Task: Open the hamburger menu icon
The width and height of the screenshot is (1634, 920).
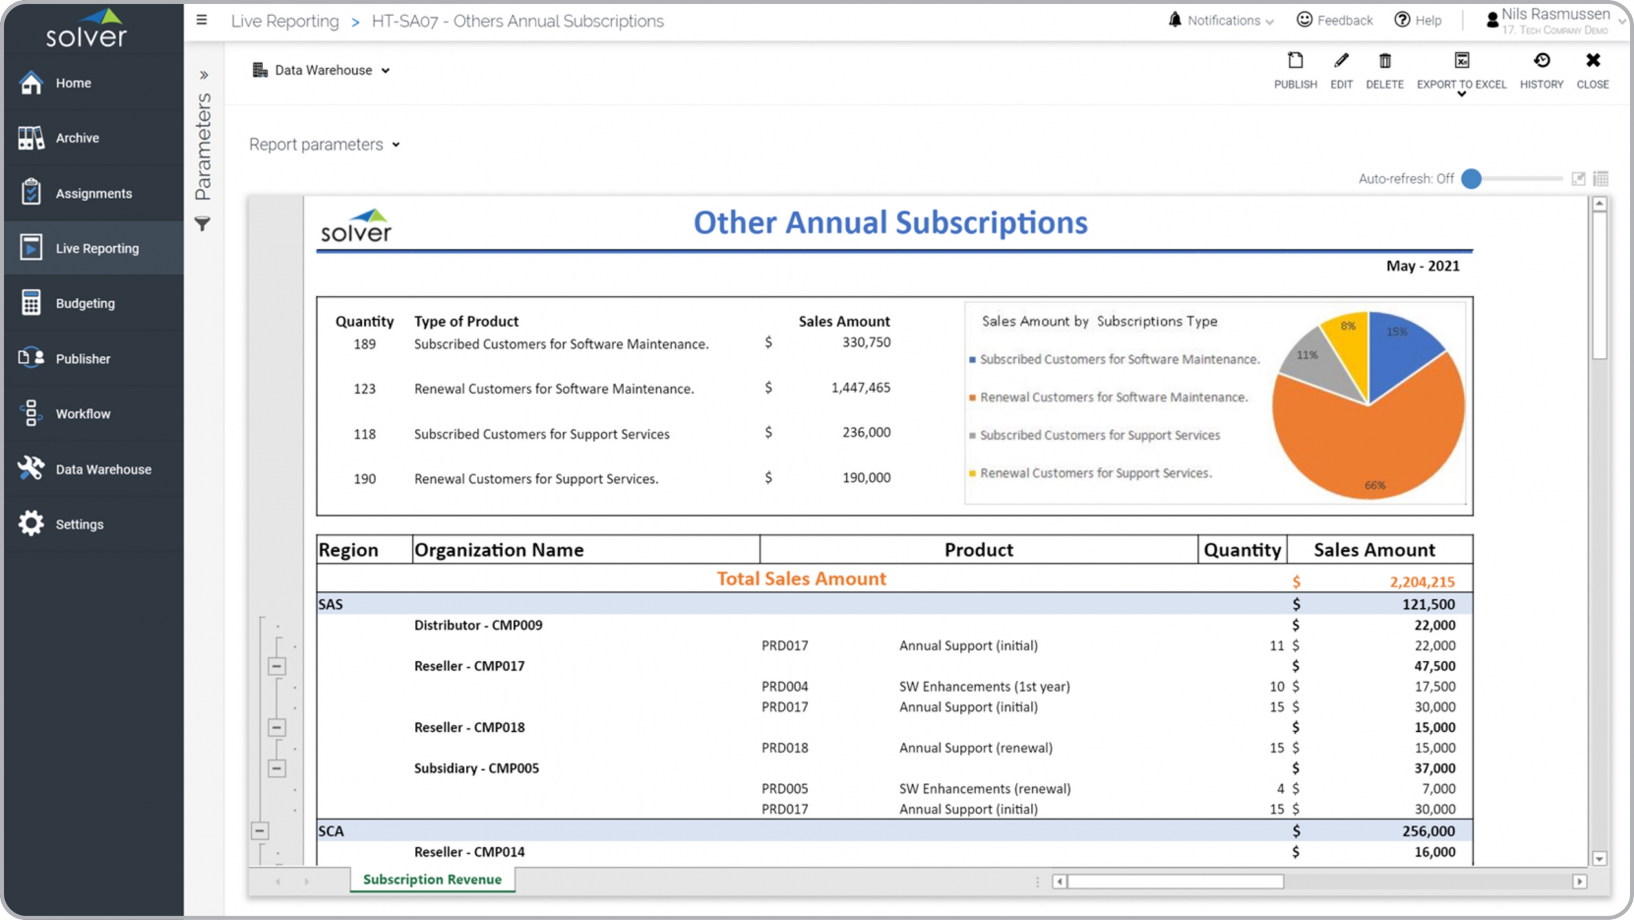Action: pyautogui.click(x=202, y=20)
